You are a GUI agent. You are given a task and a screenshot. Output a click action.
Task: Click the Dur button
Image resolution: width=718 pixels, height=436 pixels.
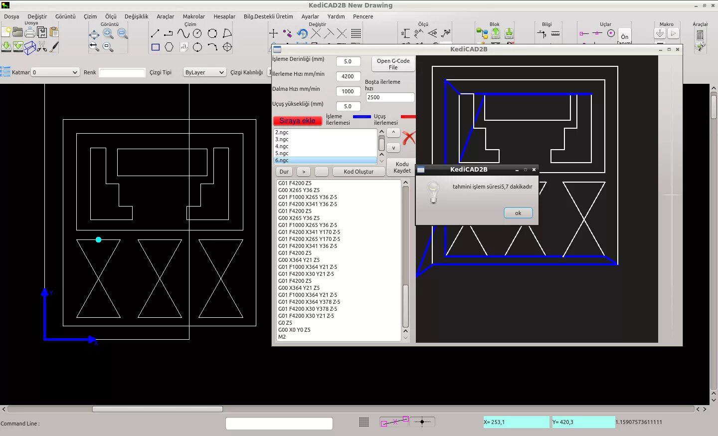pos(284,172)
